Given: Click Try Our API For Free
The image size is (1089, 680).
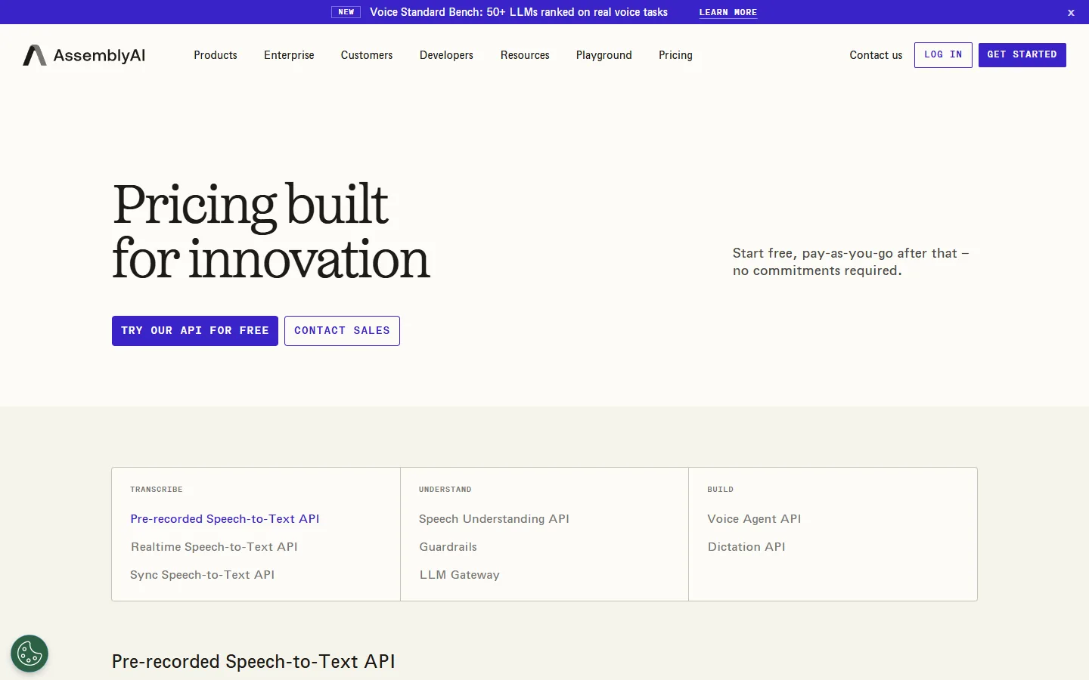Looking at the screenshot, I should click(x=195, y=331).
